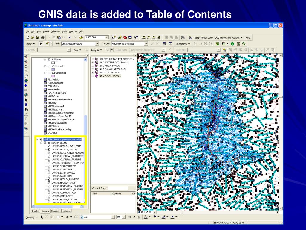
Task: Select the NHDFlowlineVAA table
Action: 56,106
